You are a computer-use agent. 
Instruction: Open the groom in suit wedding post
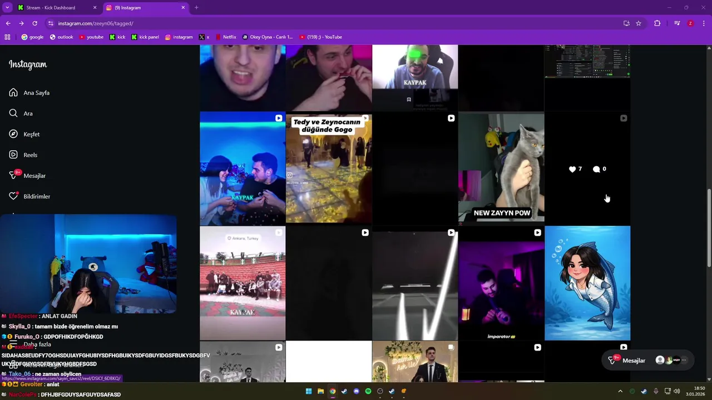click(x=415, y=362)
